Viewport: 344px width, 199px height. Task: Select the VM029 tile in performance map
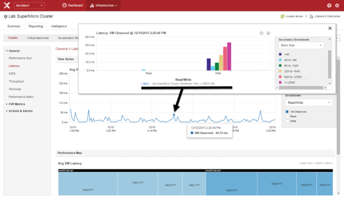(88, 184)
